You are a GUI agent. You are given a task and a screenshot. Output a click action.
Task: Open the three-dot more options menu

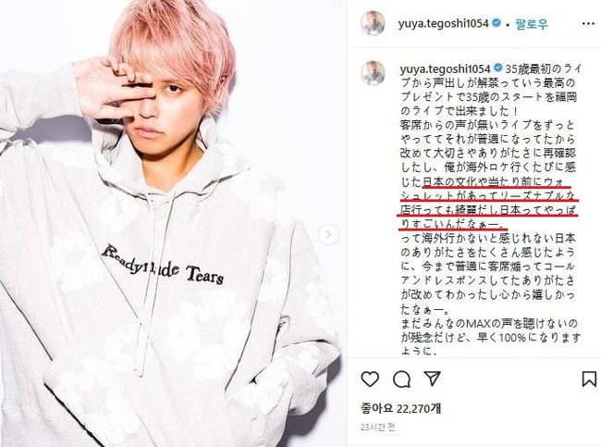[588, 24]
